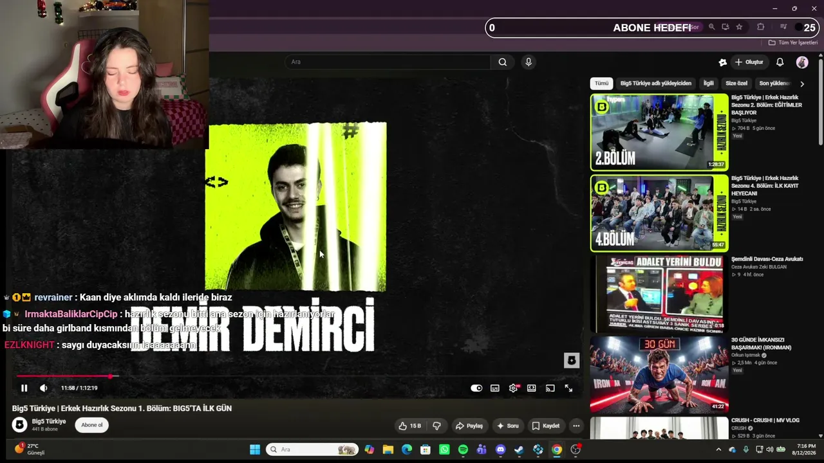Cast the video to a TV
The width and height of the screenshot is (824, 463).
(x=550, y=388)
